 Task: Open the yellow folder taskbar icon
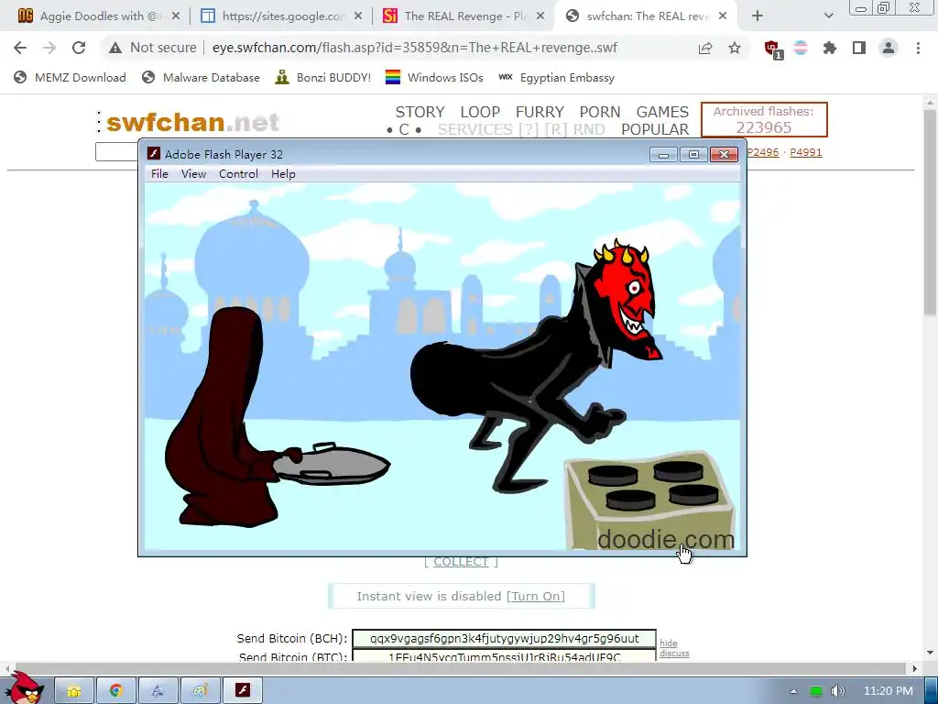(75, 690)
